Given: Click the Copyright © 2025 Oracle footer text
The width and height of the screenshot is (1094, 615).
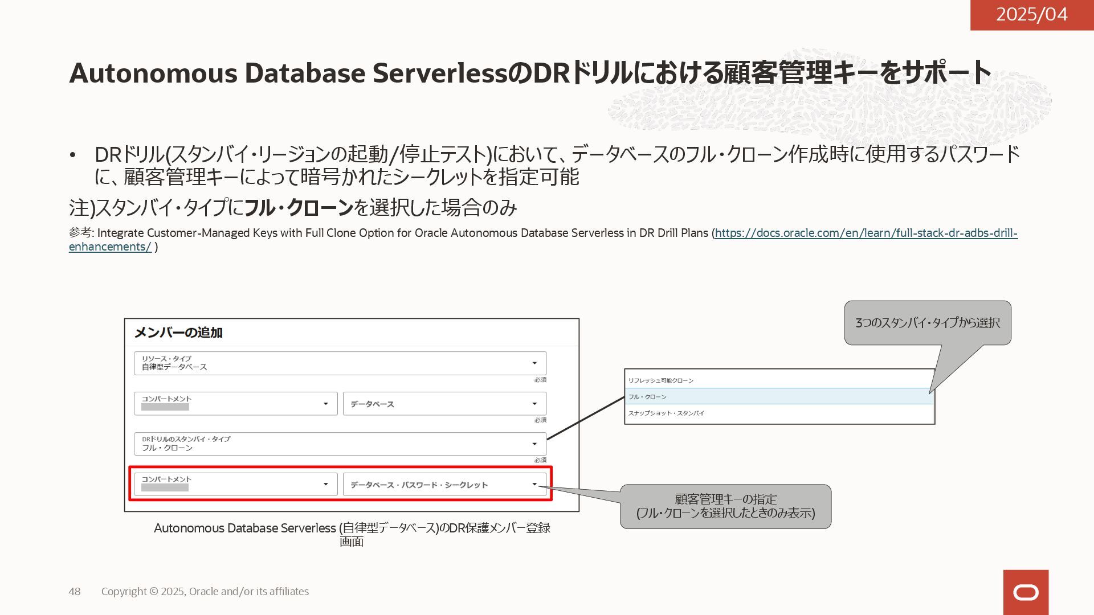Looking at the screenshot, I should pos(205,592).
